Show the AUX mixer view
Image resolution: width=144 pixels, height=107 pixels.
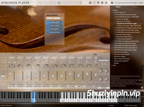(x=4, y=74)
